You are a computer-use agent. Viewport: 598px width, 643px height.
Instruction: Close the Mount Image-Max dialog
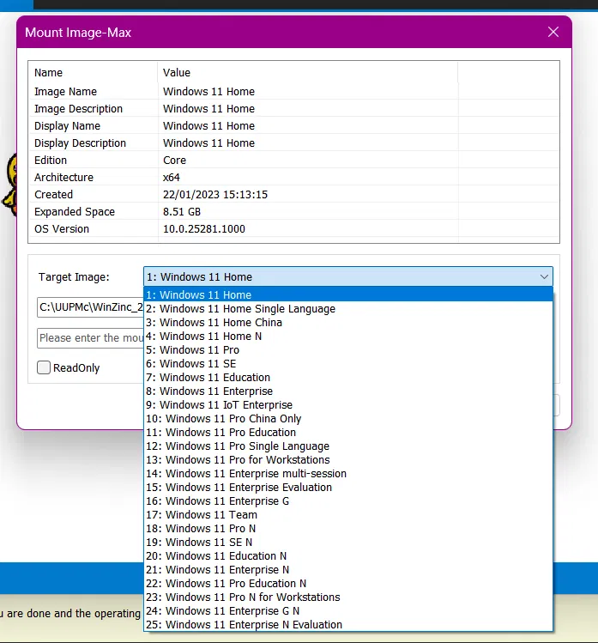(x=553, y=32)
